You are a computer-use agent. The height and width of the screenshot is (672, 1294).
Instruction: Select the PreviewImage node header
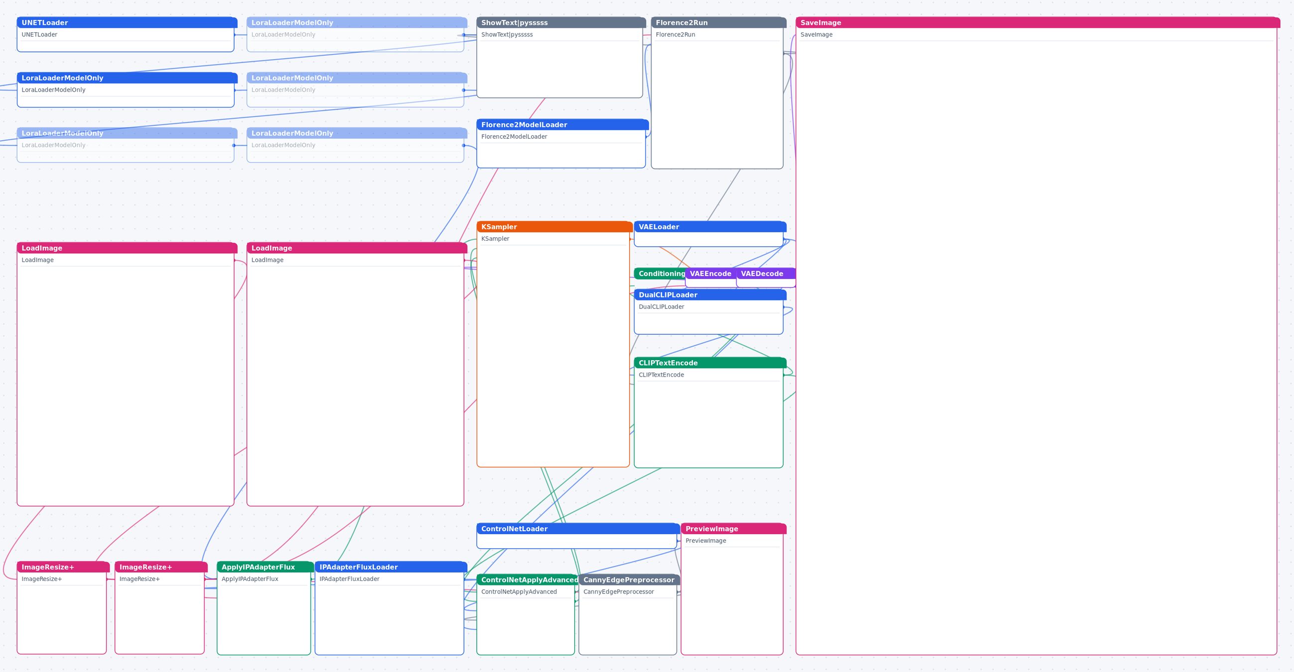734,528
